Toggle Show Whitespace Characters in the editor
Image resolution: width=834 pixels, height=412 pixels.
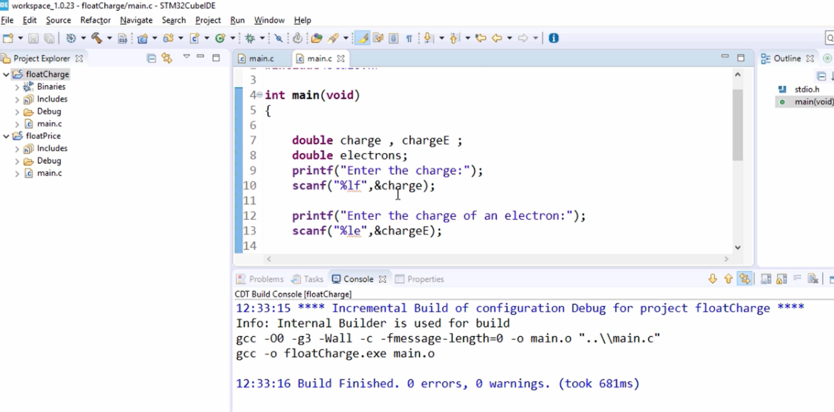pos(409,38)
